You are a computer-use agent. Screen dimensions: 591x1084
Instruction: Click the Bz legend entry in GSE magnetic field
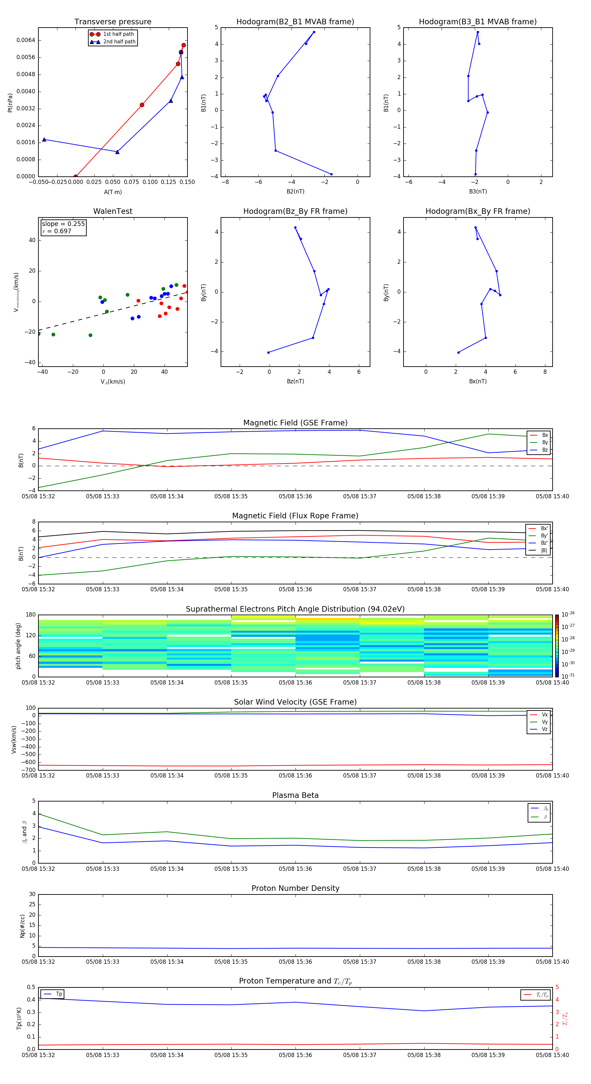pos(539,450)
